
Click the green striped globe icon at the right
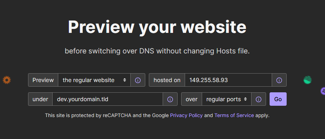(x=307, y=80)
